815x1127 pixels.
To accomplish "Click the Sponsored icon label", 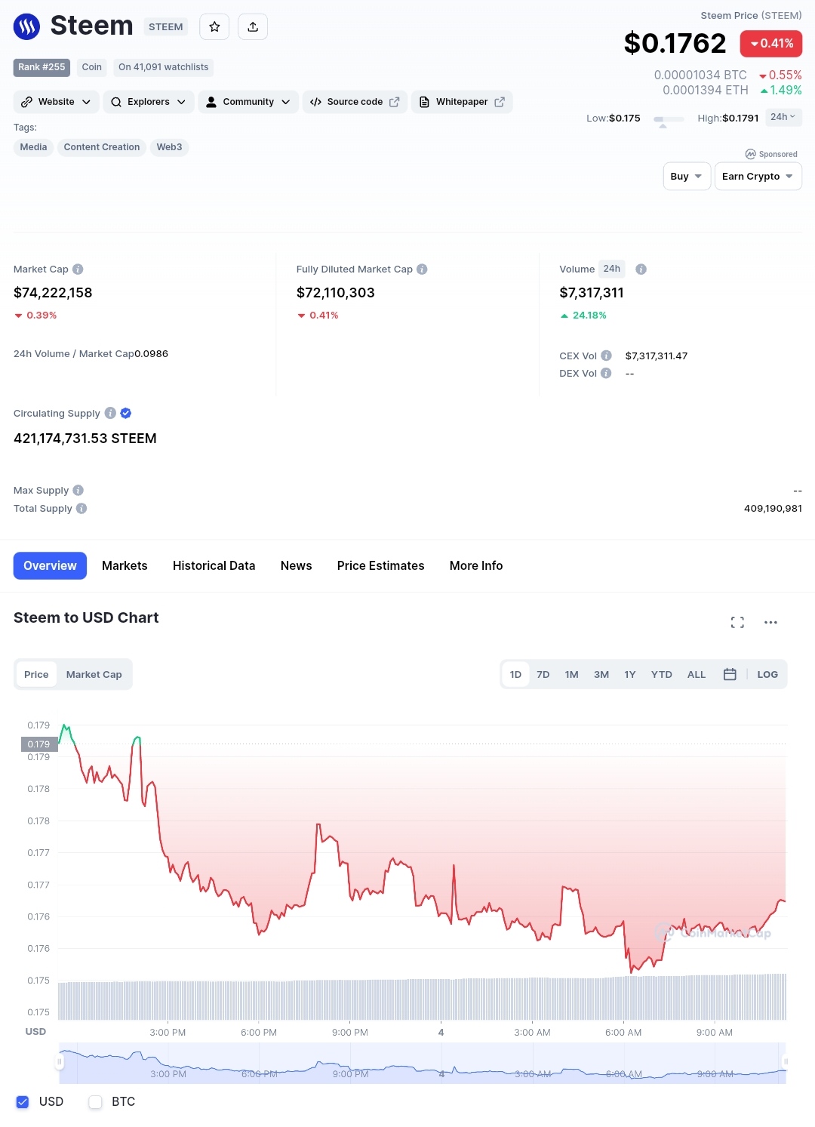I will click(x=771, y=154).
